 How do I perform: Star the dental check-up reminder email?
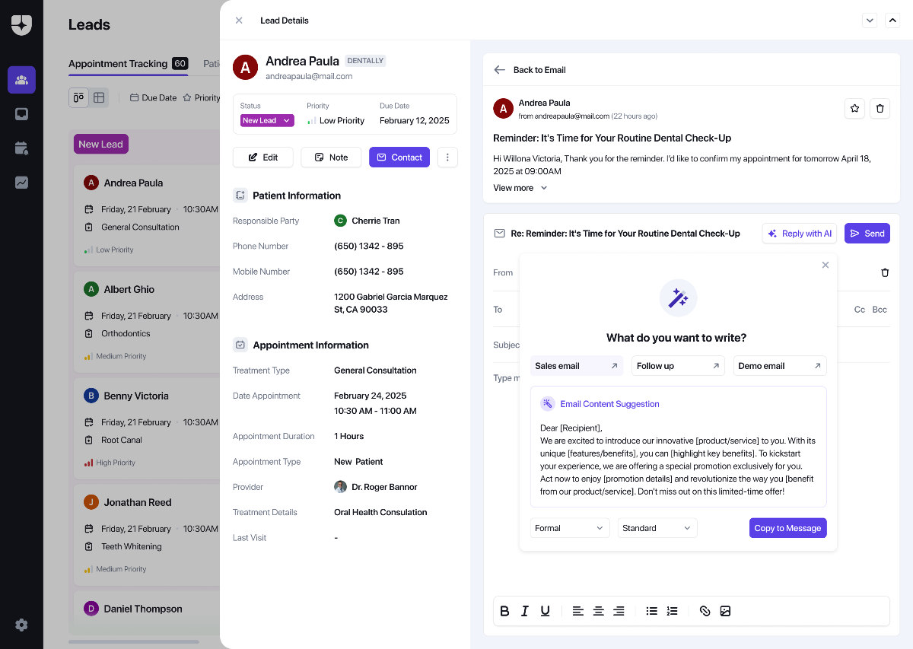pos(854,108)
